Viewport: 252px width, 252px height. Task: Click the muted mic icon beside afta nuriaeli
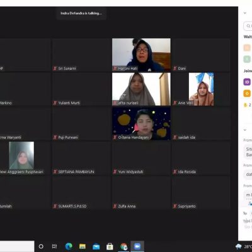(115, 103)
